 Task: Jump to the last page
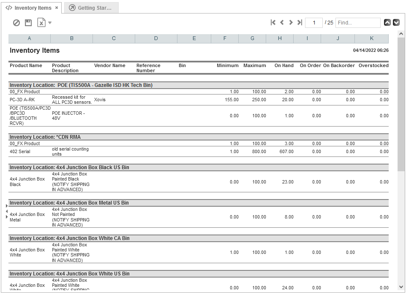click(x=300, y=22)
